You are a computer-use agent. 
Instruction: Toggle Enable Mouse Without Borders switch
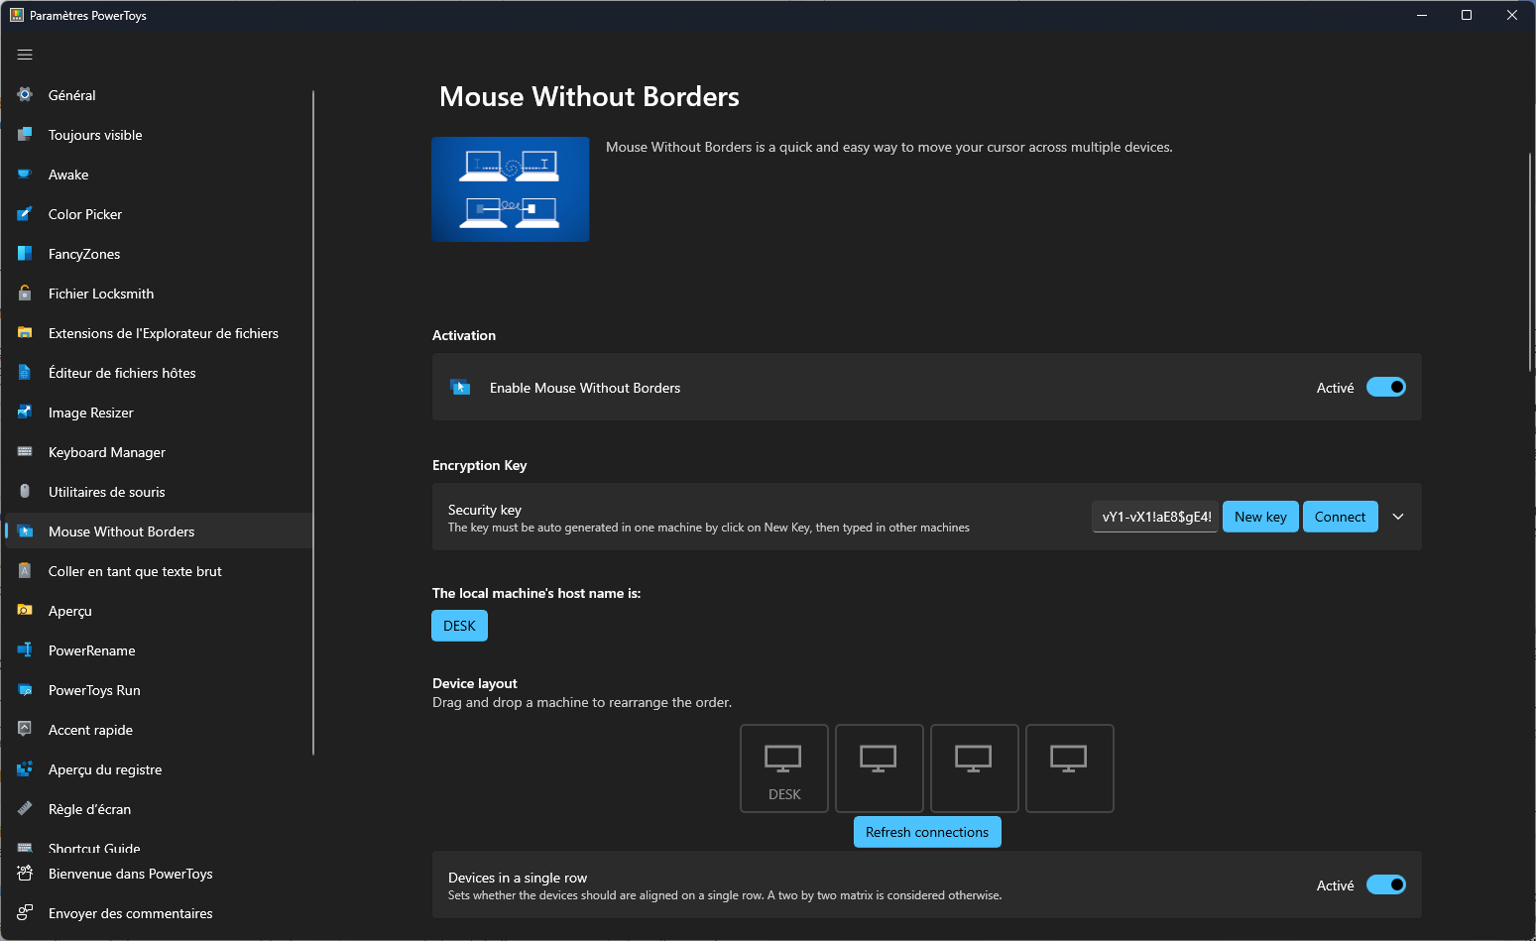click(1385, 387)
